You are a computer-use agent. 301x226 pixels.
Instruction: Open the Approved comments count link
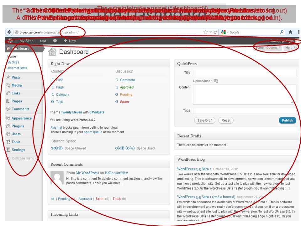click(125, 87)
